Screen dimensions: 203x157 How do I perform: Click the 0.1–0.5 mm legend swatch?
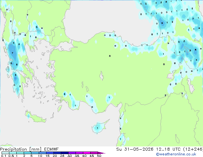5,153
